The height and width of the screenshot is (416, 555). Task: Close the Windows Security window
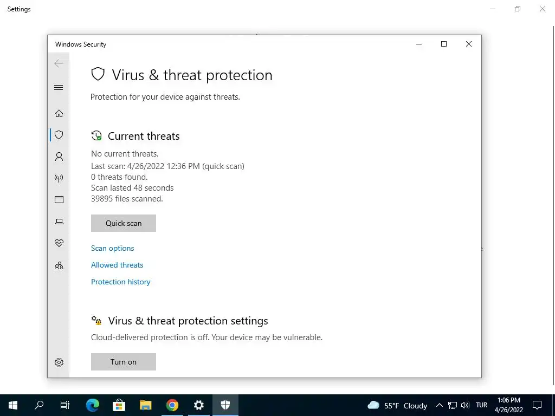[x=469, y=44]
